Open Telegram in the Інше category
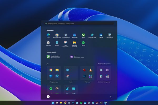Screen dimensions: 158x105 click(x=68, y=70)
